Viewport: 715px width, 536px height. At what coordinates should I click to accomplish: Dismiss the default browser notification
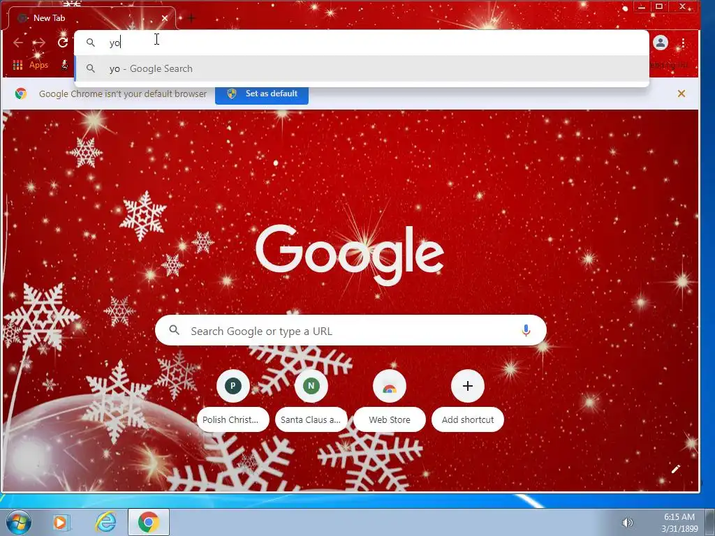point(681,94)
